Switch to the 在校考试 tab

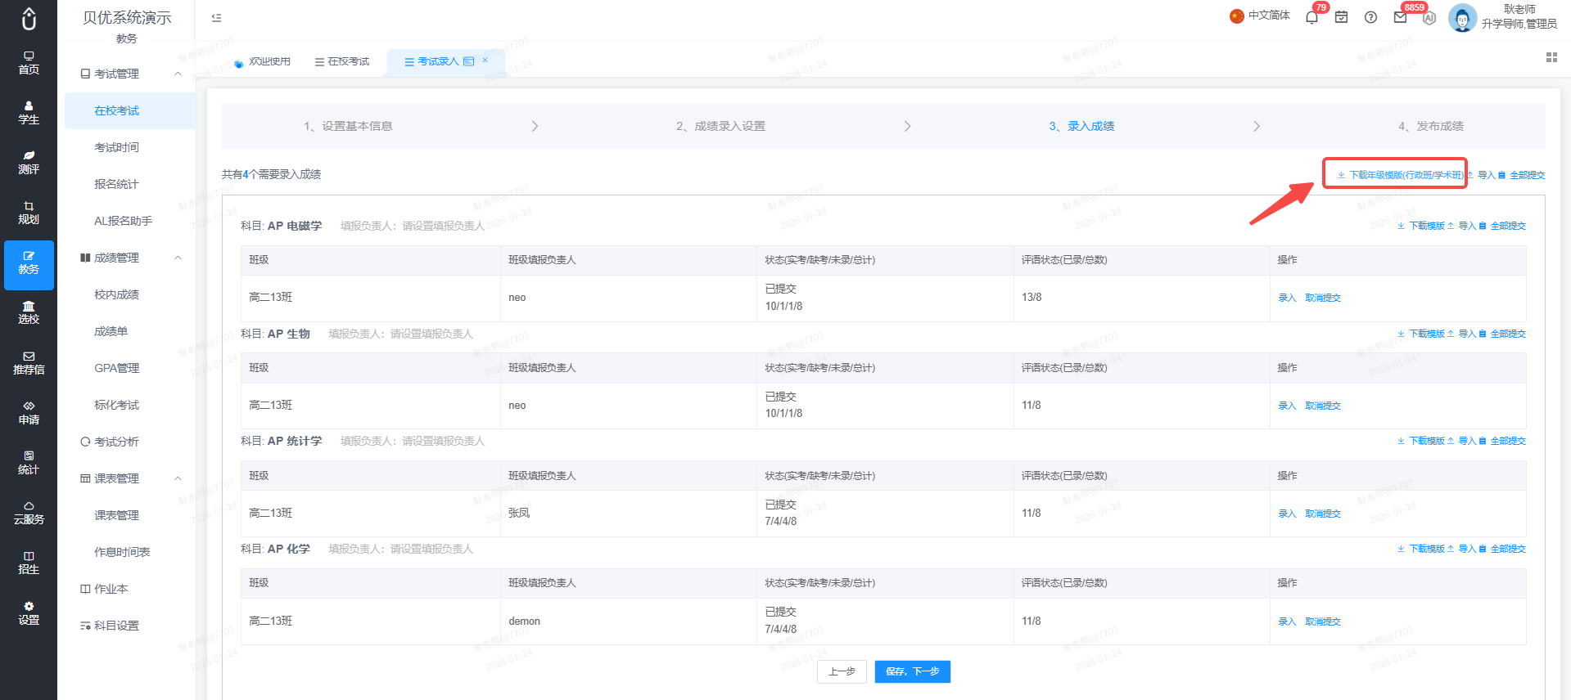(342, 61)
